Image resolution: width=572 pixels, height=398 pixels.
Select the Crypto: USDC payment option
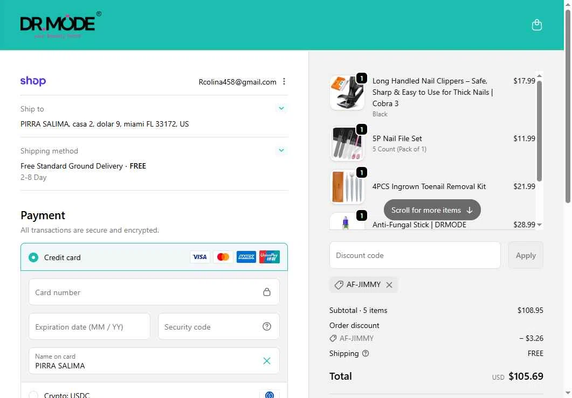[33, 395]
